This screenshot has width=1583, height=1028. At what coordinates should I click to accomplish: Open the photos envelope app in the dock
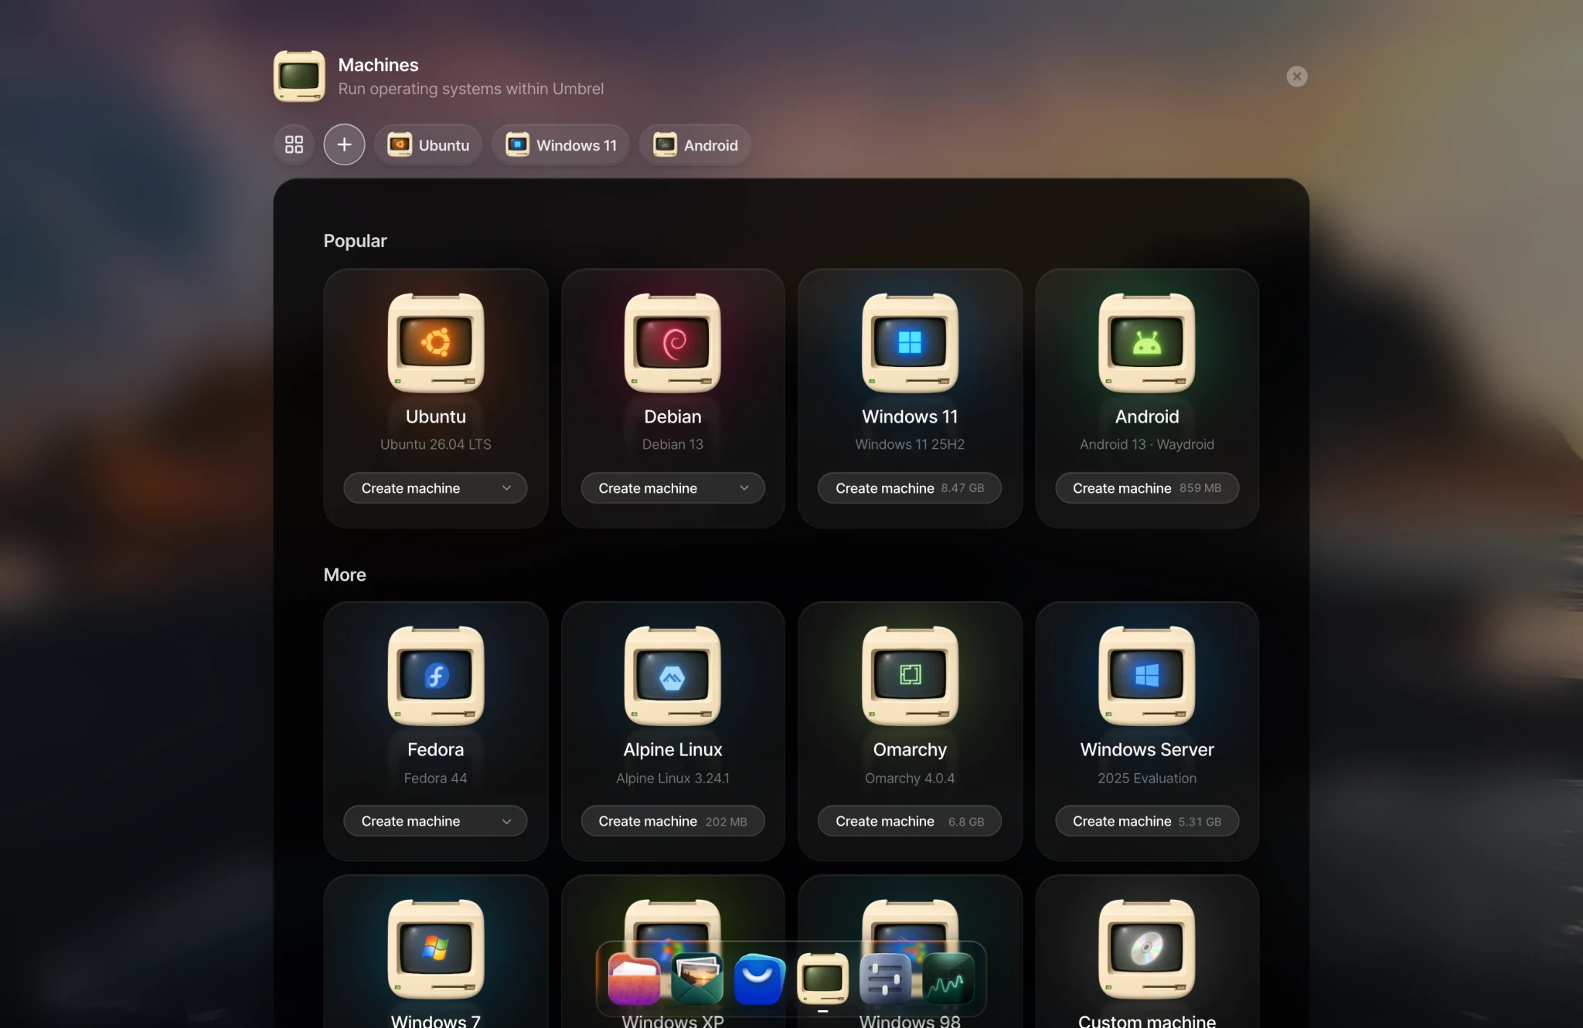pyautogui.click(x=697, y=979)
